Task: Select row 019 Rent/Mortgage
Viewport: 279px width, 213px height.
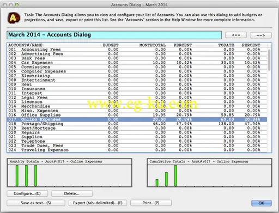Action: tap(137, 128)
